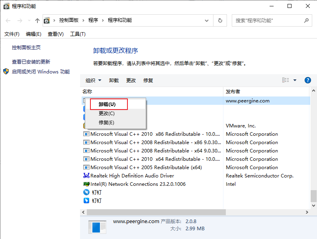Click the shield icon beside Windows features link
The height and width of the screenshot is (239, 317).
pos(6,71)
